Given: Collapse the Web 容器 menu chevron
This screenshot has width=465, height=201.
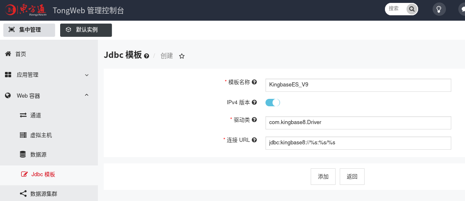Looking at the screenshot, I should (87, 95).
